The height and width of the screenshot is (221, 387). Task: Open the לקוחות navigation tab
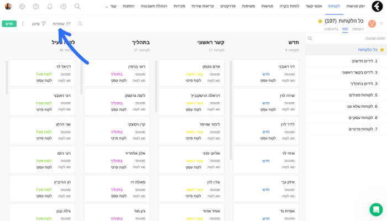pos(334,6)
